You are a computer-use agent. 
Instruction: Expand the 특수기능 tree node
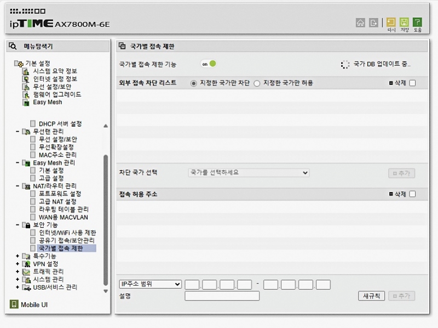pyautogui.click(x=18, y=256)
